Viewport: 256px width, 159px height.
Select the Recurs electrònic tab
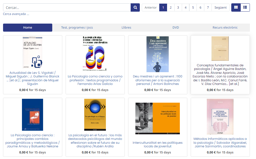(x=225, y=27)
